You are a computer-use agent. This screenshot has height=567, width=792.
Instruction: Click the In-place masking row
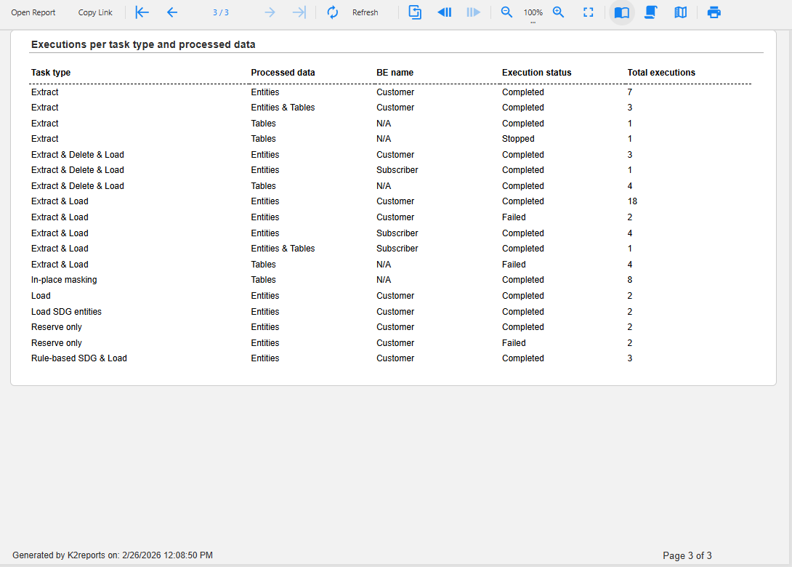(64, 280)
